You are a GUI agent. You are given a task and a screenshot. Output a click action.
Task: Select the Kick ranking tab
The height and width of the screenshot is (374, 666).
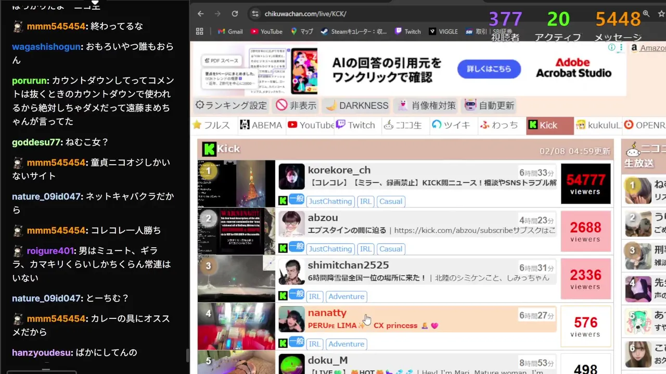click(x=549, y=125)
